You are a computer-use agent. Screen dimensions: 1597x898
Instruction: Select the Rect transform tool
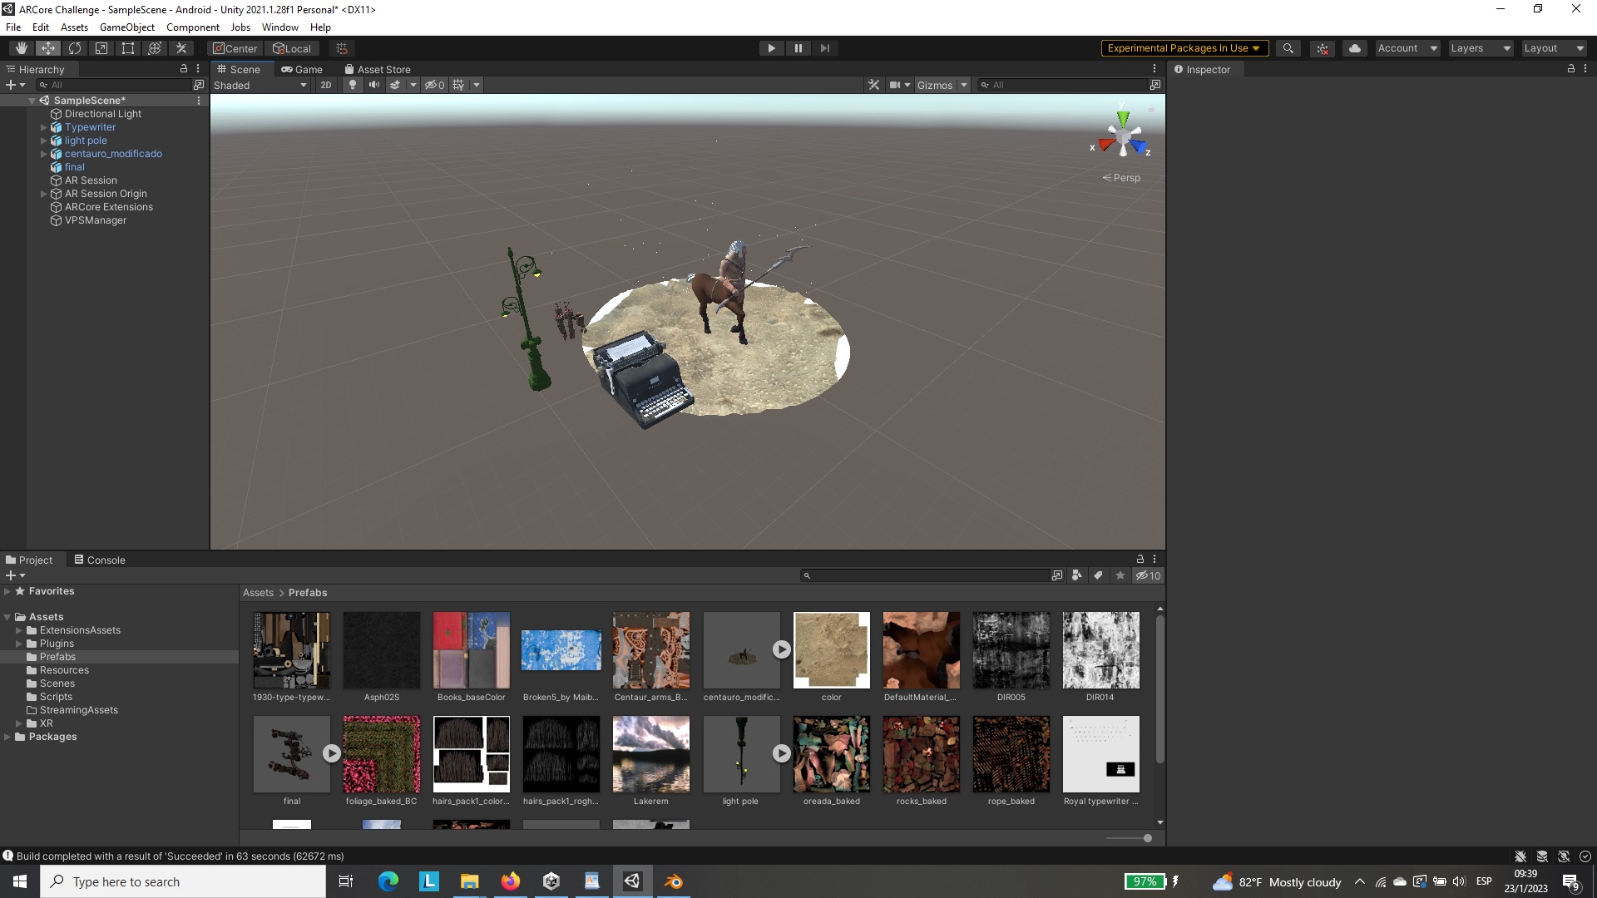point(128,48)
